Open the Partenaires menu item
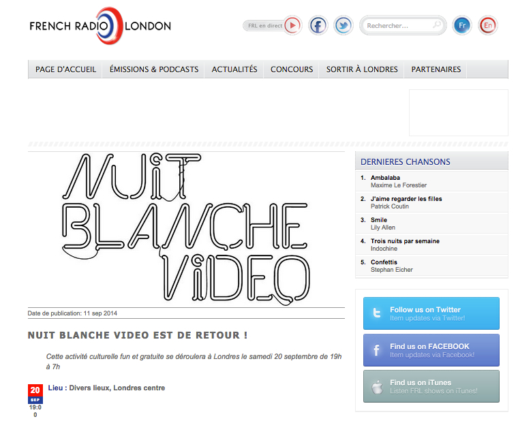 436,69
